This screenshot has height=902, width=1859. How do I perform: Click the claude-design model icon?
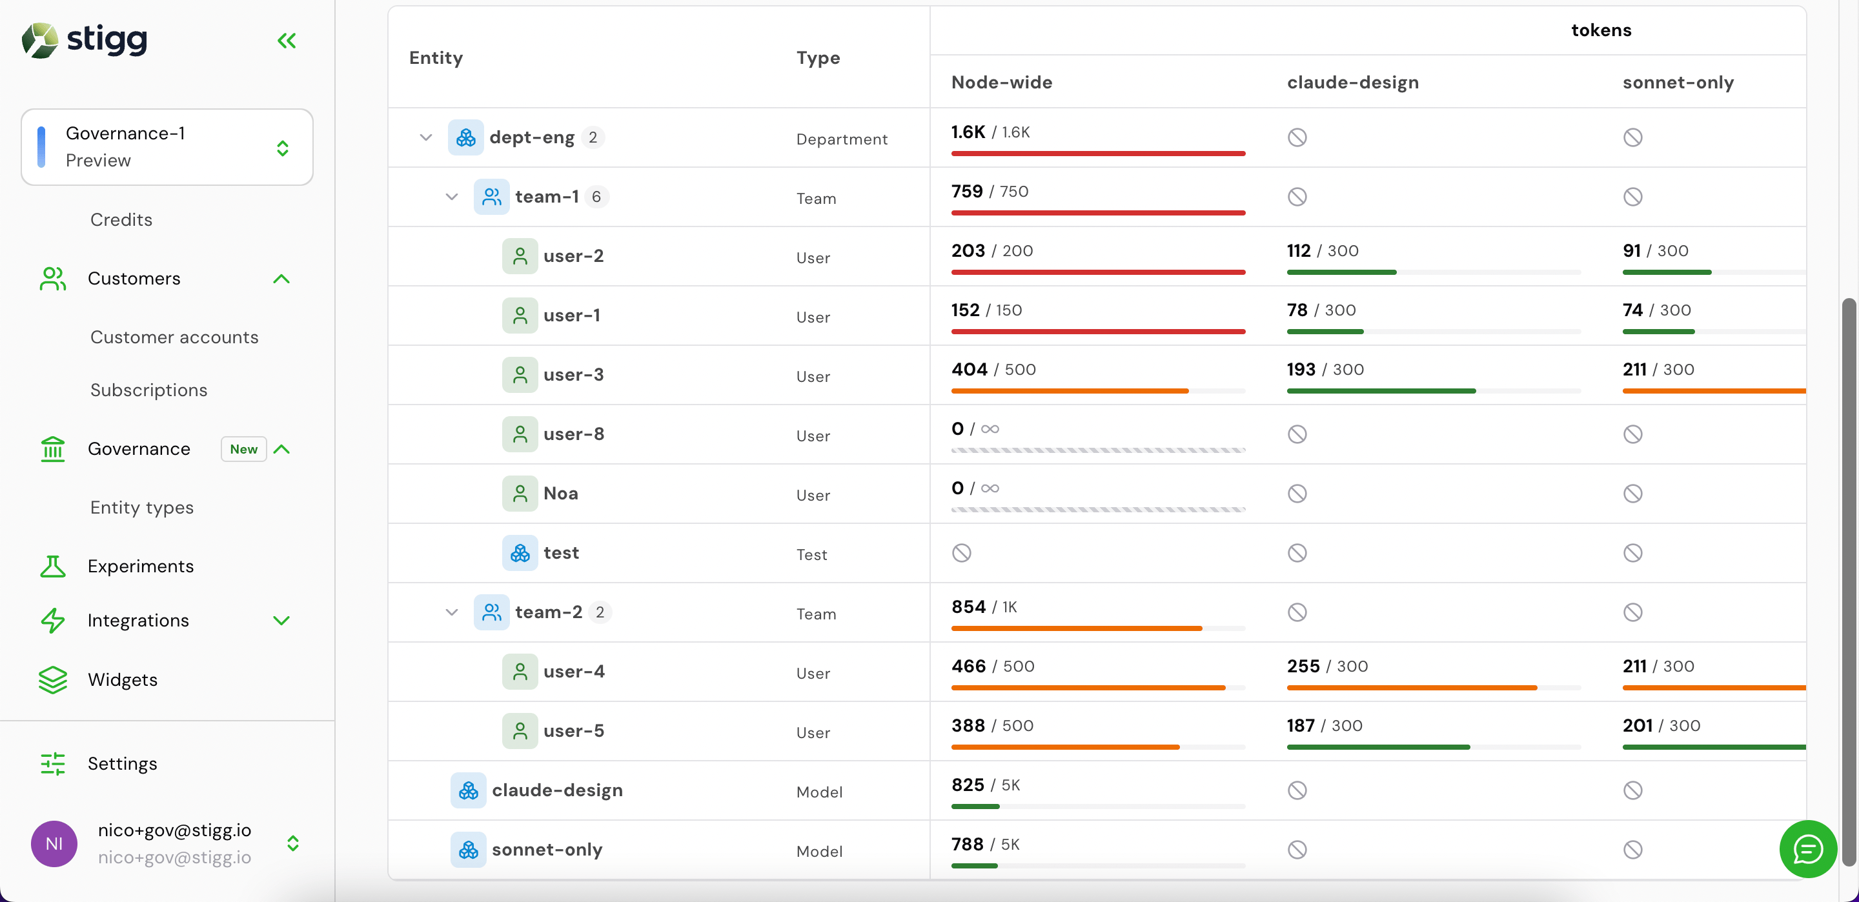click(x=469, y=790)
